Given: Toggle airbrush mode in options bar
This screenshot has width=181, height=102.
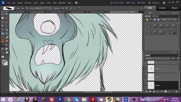Looking at the screenshot, I should coord(71,8).
